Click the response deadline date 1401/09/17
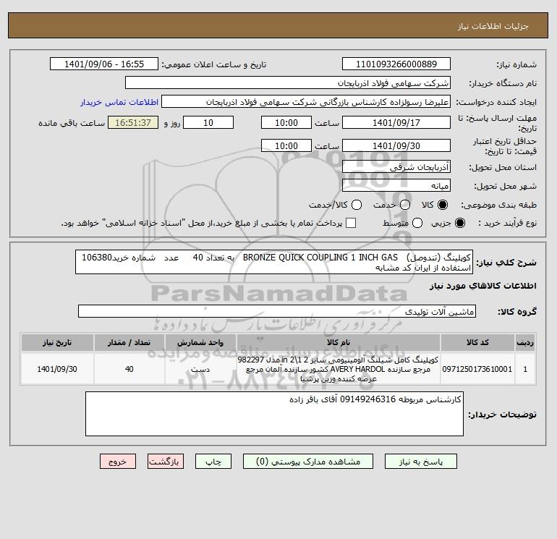Viewport: 557px width, 539px height. tap(396, 122)
